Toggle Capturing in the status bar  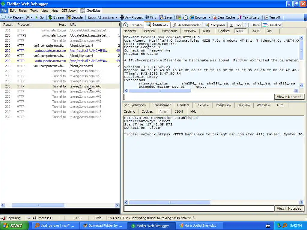pos(11,218)
